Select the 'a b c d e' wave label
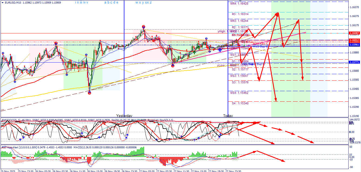The image size is (361, 172). click(x=111, y=2)
